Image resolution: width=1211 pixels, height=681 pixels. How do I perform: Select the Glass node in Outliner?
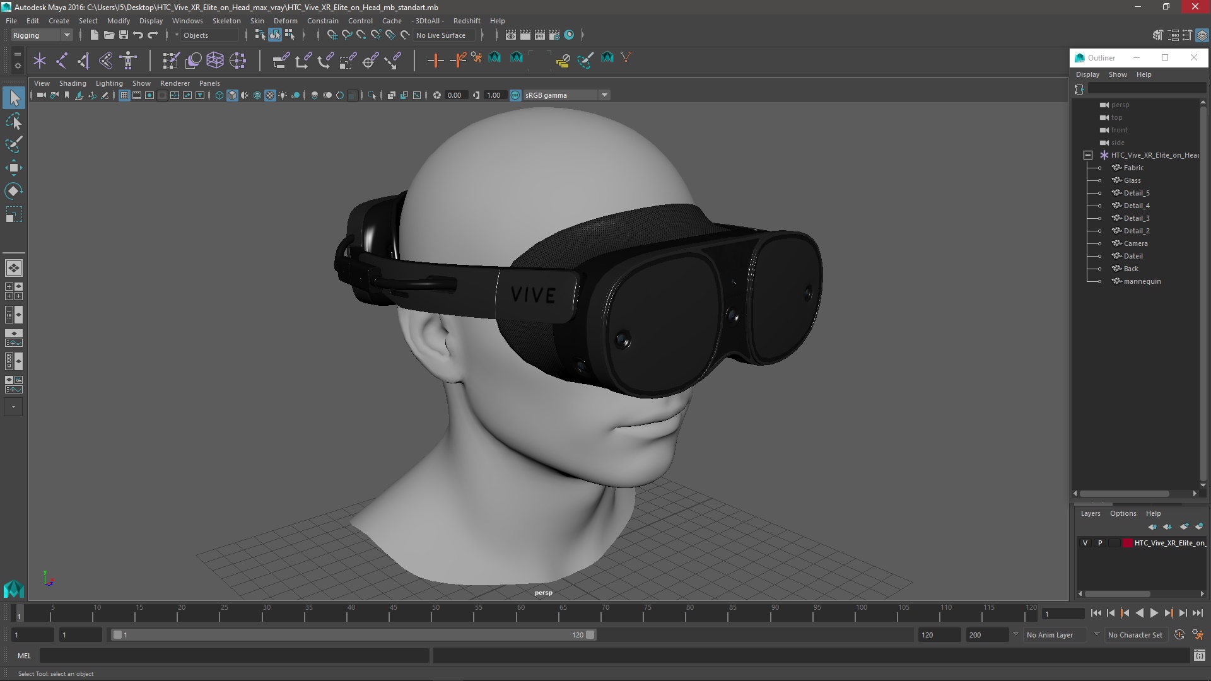pyautogui.click(x=1132, y=180)
